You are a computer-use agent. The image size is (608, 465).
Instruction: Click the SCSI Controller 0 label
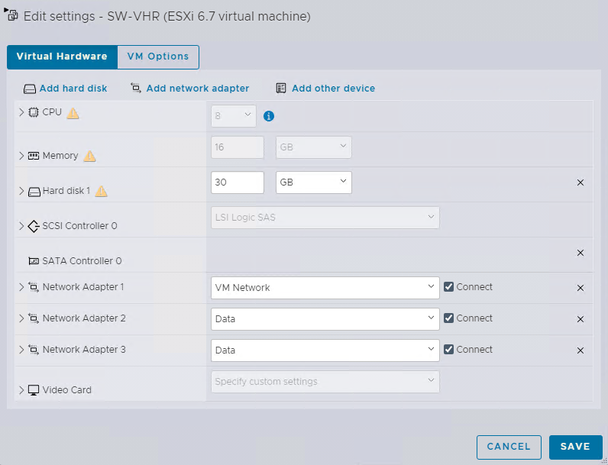coord(79,226)
